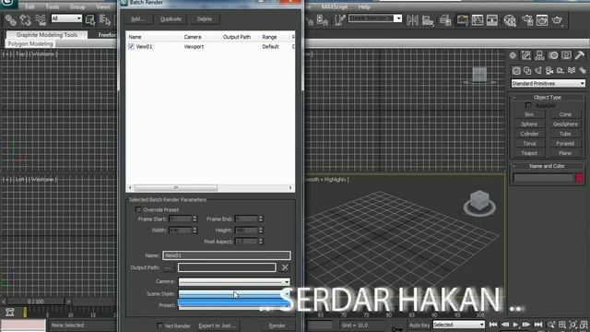Toggle the Auto Key button
The width and height of the screenshot is (590, 332).
(419, 325)
